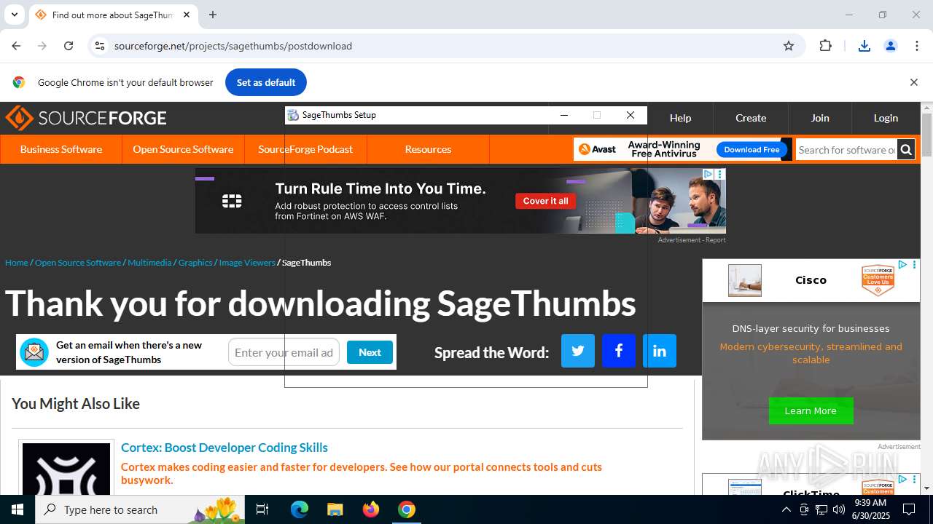This screenshot has width=933, height=524.
Task: Click Search for software input field
Action: pyautogui.click(x=846, y=150)
